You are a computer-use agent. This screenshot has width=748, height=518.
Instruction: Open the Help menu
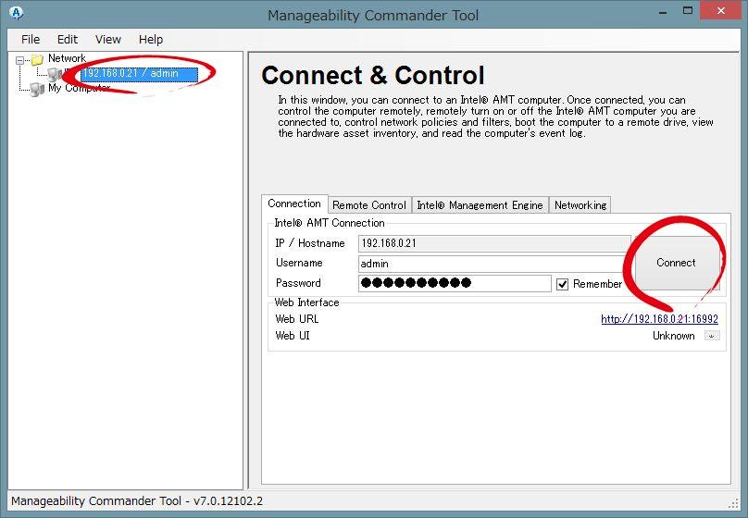151,40
